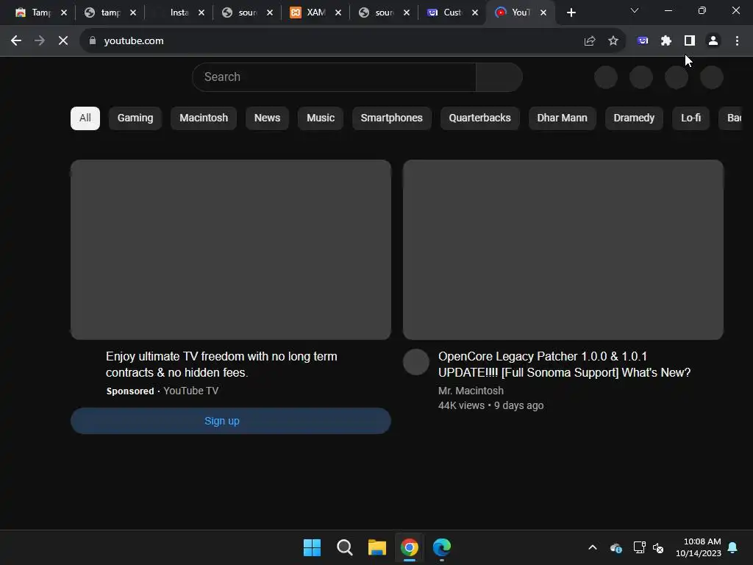The image size is (753, 565).
Task: Select the Lo-fi filter chip
Action: tap(690, 118)
